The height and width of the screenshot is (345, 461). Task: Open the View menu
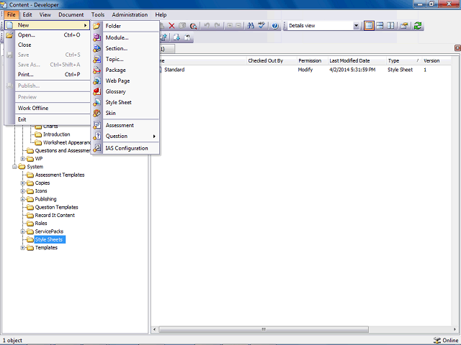pos(45,14)
